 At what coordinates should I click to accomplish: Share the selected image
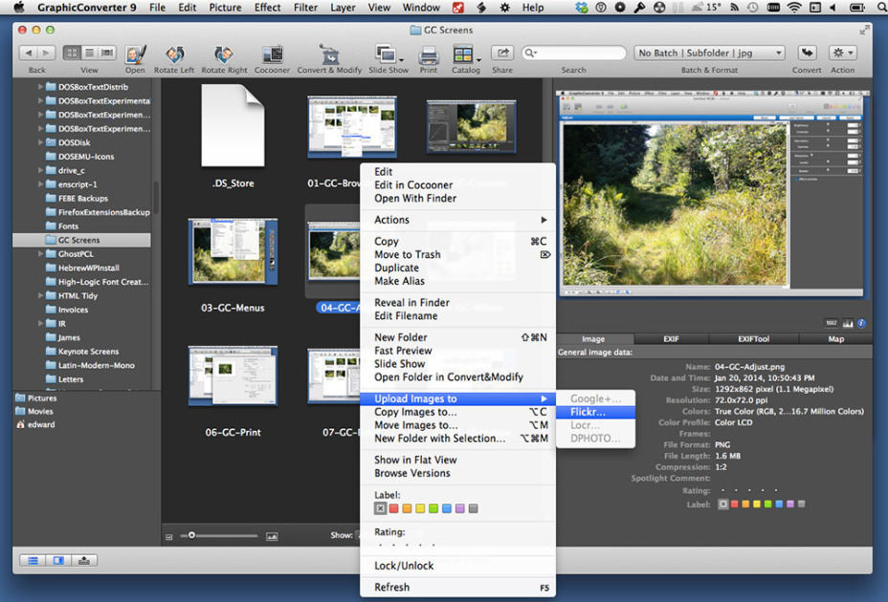503,54
